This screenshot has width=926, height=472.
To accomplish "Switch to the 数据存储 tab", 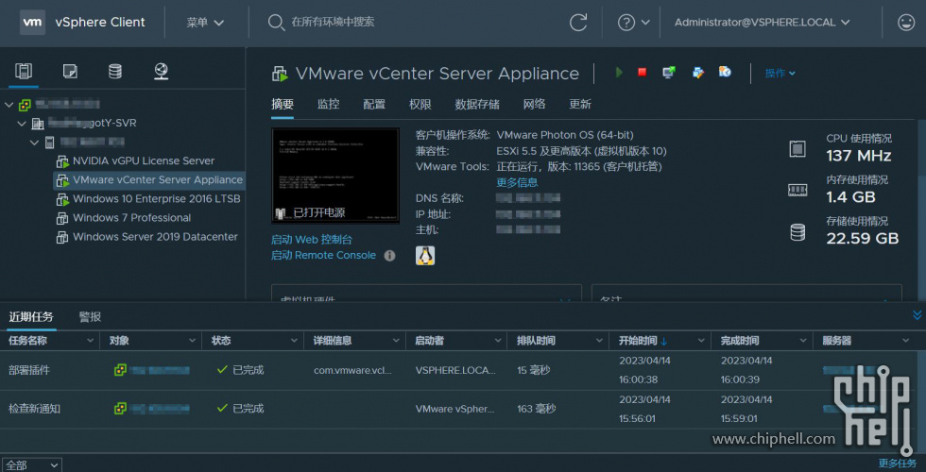I will pyautogui.click(x=477, y=105).
